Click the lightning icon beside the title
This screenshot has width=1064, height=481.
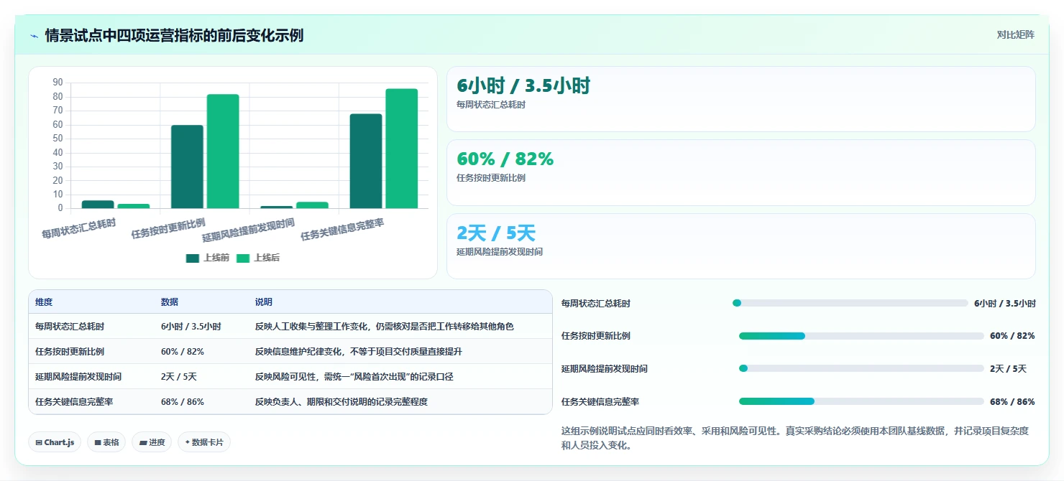click(x=34, y=36)
